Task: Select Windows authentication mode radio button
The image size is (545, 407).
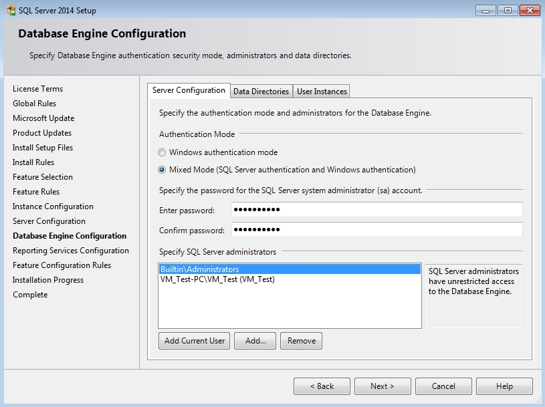Action: (162, 152)
